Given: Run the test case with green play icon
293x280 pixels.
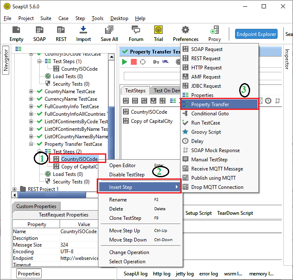Looking at the screenshot, I should click(x=125, y=62).
